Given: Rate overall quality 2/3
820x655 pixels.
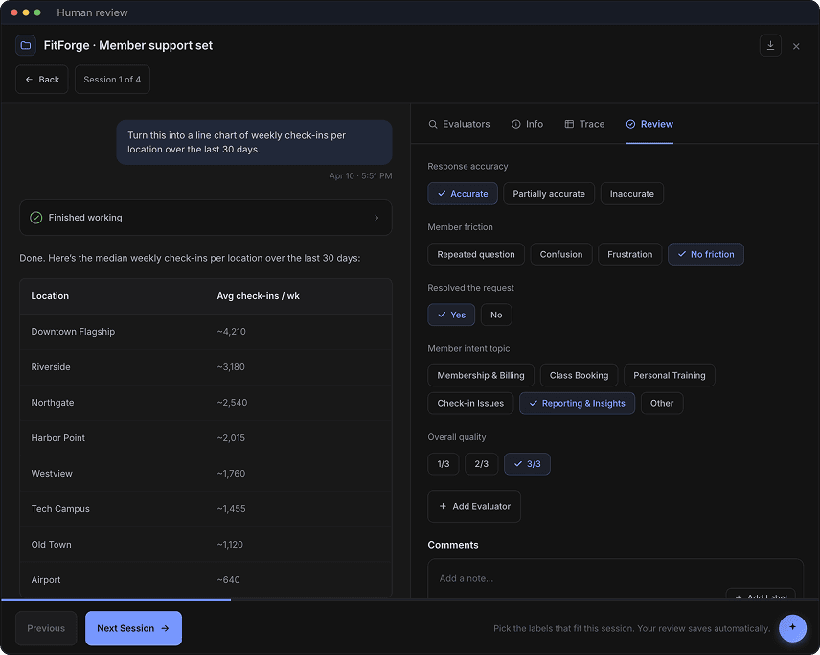Looking at the screenshot, I should (x=482, y=464).
